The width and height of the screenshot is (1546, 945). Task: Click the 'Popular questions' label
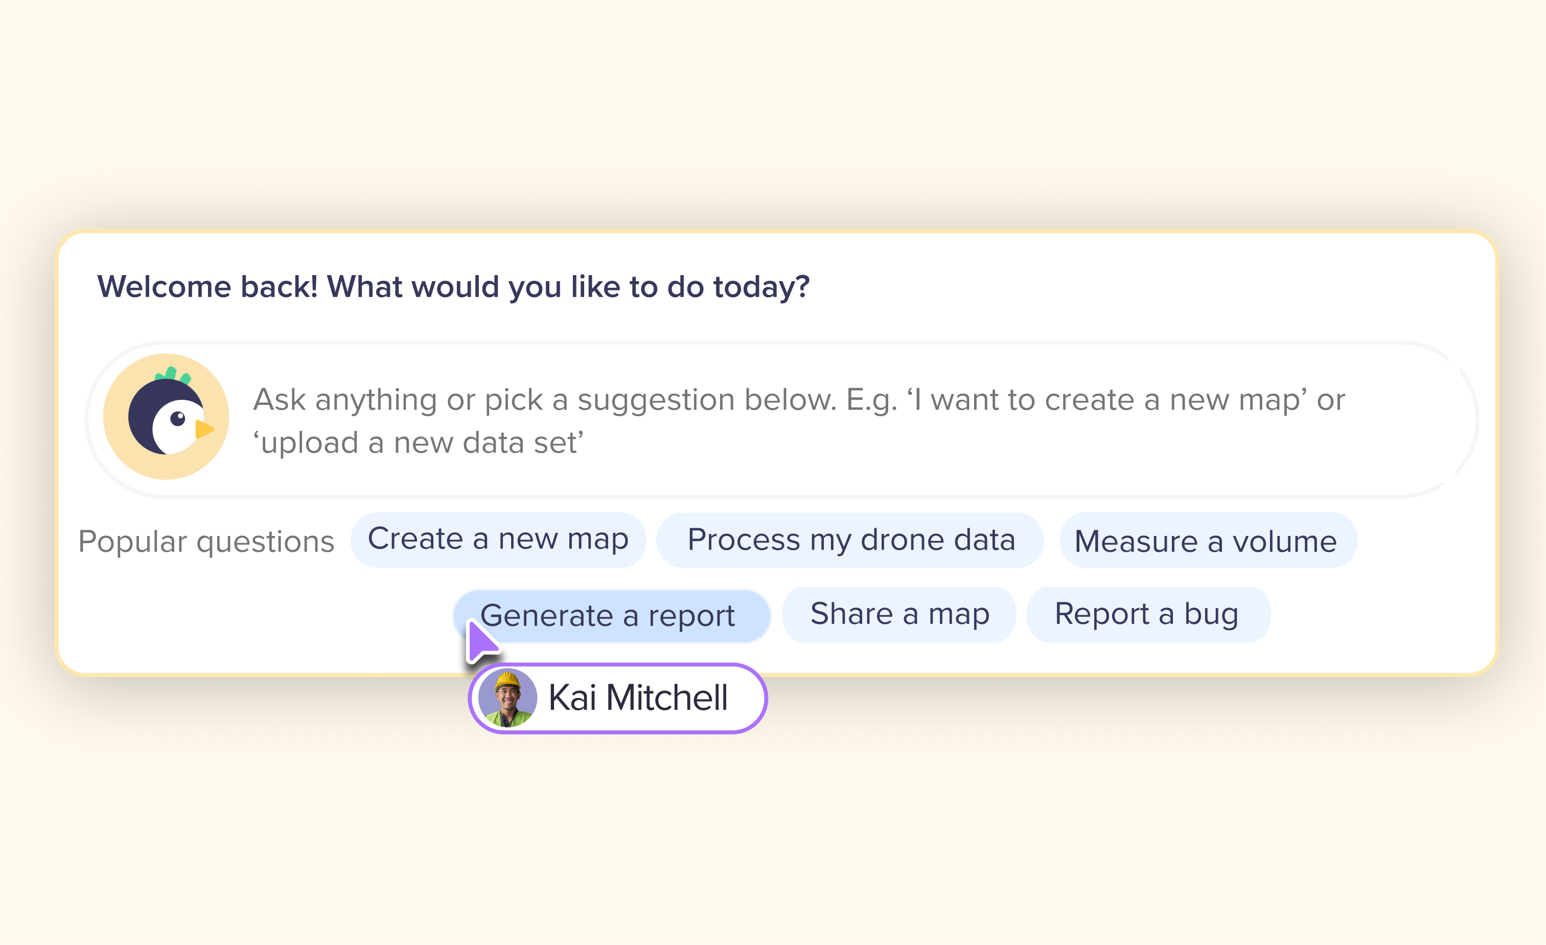[206, 541]
